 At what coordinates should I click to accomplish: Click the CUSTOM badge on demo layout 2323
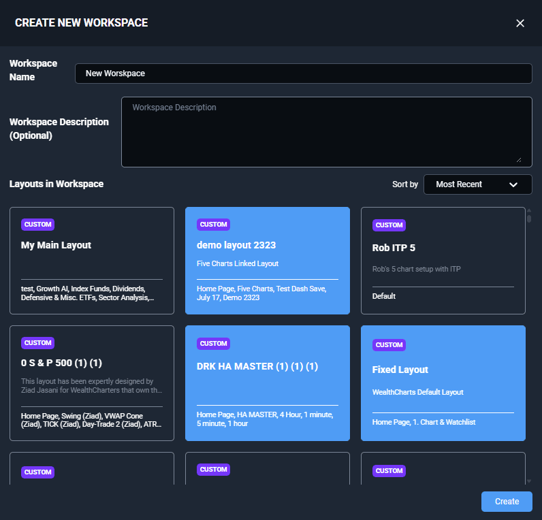pyautogui.click(x=213, y=225)
